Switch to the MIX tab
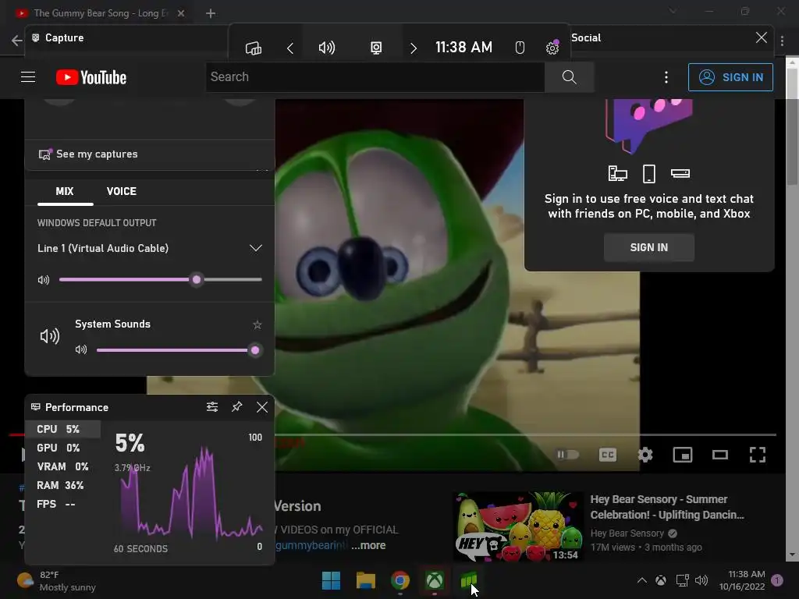The height and width of the screenshot is (599, 799). tap(65, 192)
